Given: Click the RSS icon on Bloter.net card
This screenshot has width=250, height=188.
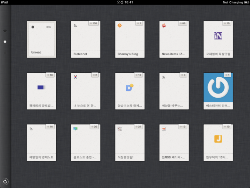Looking at the screenshot, I should [x=75, y=25].
